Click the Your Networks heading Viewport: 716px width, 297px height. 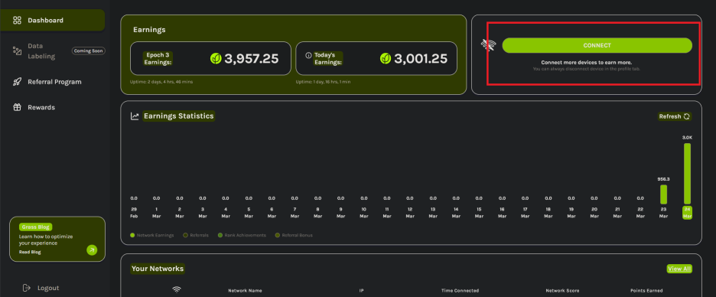pyautogui.click(x=157, y=269)
